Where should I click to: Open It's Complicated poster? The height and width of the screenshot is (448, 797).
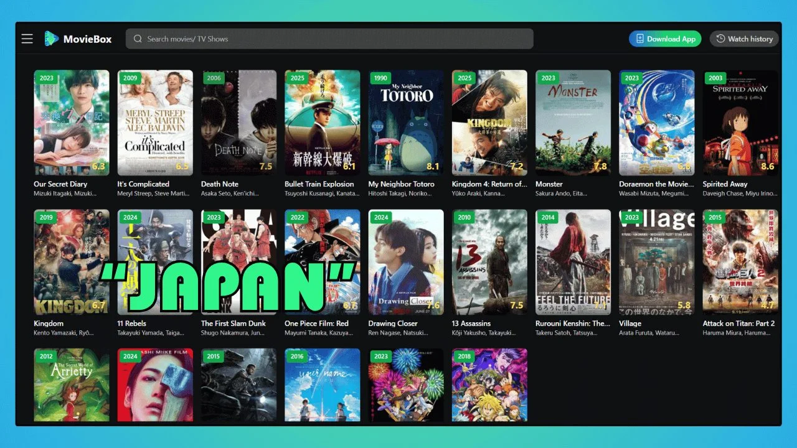[155, 123]
